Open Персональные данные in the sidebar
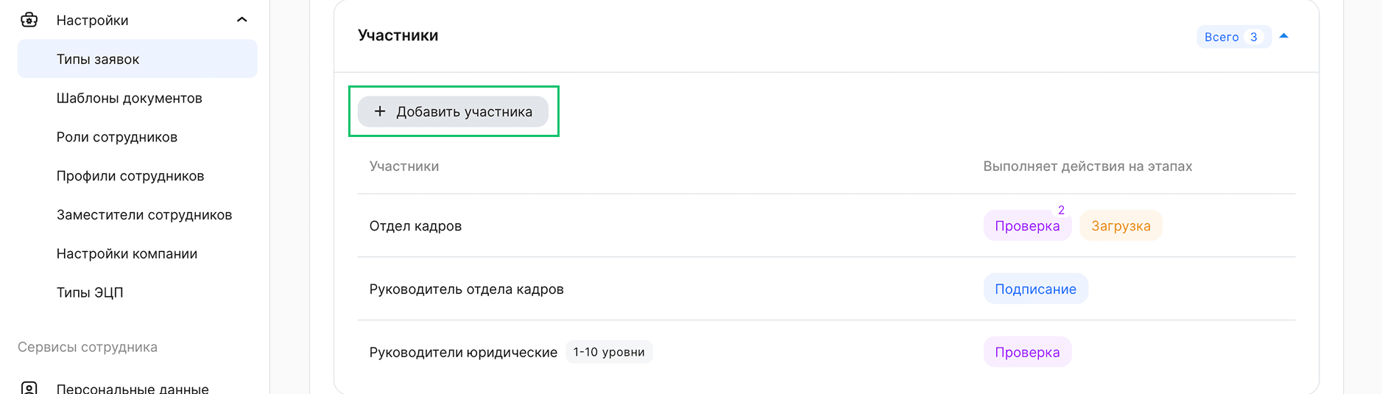 pos(133,388)
